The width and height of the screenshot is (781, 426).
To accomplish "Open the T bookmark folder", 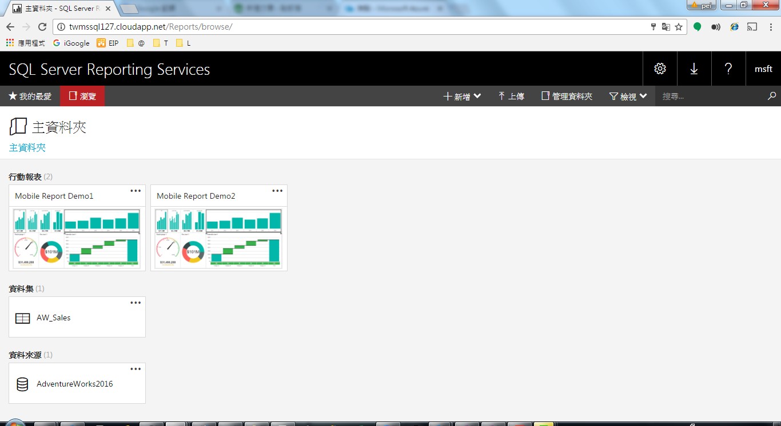I will [x=161, y=43].
